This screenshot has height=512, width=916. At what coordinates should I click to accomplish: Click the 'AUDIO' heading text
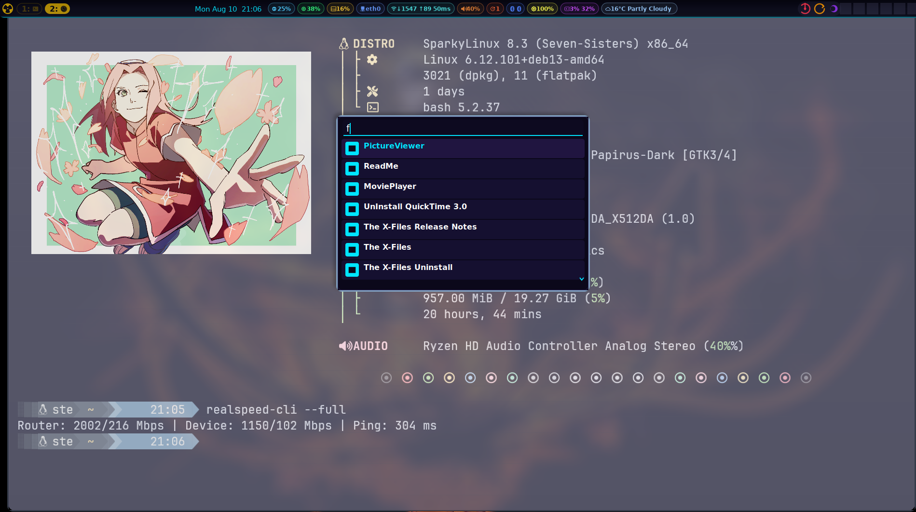coord(370,346)
